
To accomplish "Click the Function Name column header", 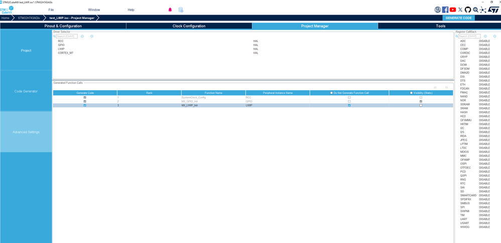I will click(x=213, y=93).
